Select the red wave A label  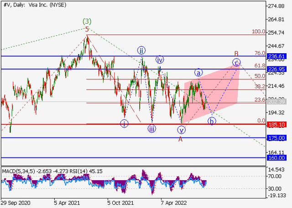pyautogui.click(x=180, y=139)
